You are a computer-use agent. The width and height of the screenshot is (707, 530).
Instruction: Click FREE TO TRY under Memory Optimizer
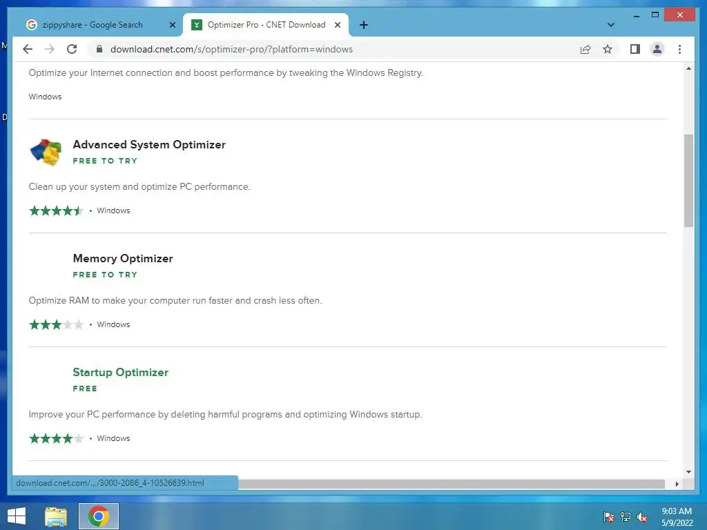tap(105, 275)
